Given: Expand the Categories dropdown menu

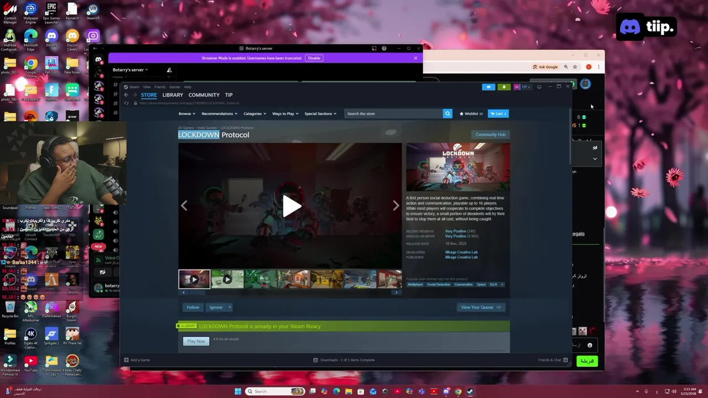Looking at the screenshot, I should click(254, 113).
